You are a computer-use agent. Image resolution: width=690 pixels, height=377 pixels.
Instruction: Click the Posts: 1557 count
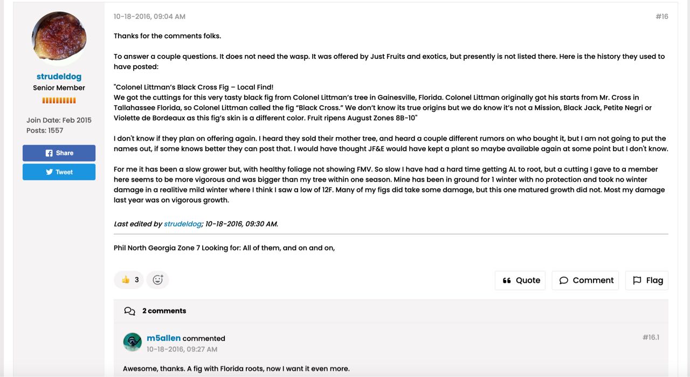pos(45,131)
